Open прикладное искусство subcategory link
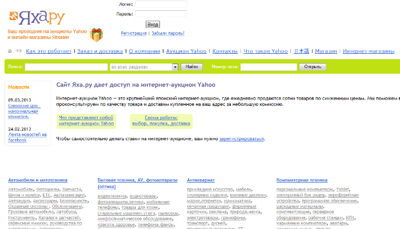Screen dimensions: 400x229 click(x=210, y=189)
